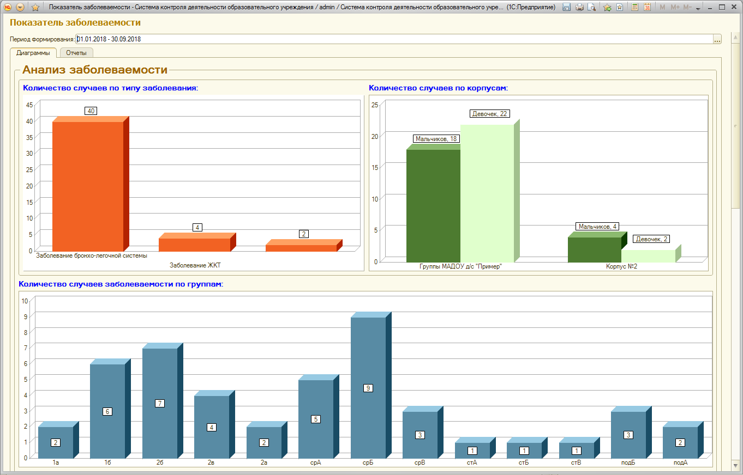The width and height of the screenshot is (743, 475).
Task: Switch to the Отчеты tab
Action: click(76, 53)
